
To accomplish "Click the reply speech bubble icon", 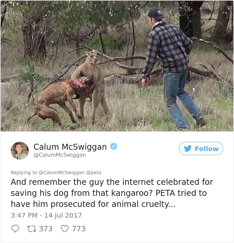I will pyautogui.click(x=15, y=229).
